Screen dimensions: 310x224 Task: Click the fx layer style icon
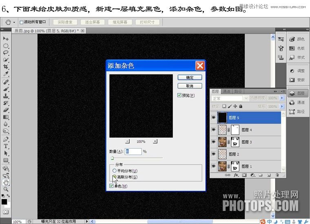(x=236, y=175)
